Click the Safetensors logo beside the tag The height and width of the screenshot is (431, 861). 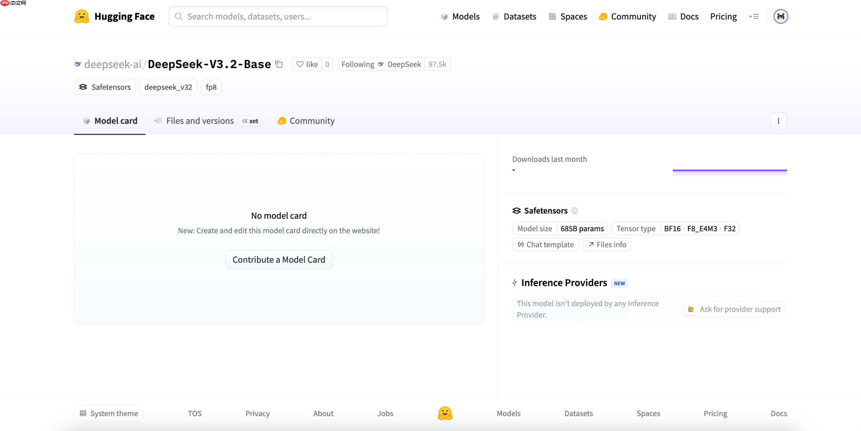(83, 87)
